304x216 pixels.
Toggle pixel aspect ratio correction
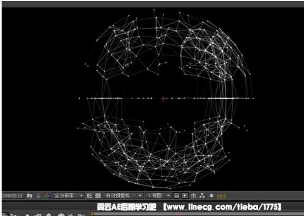177,195
